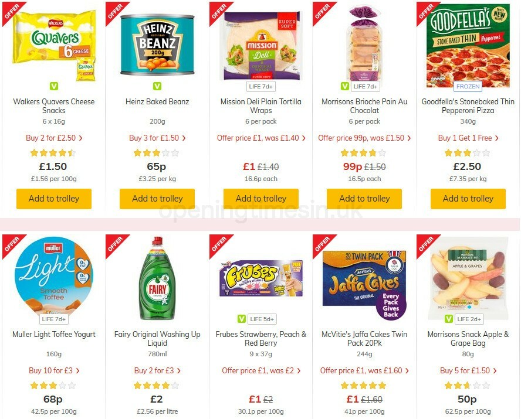Click the Goodfella's pizza product image
This screenshot has height=419, width=521.
[x=467, y=46]
